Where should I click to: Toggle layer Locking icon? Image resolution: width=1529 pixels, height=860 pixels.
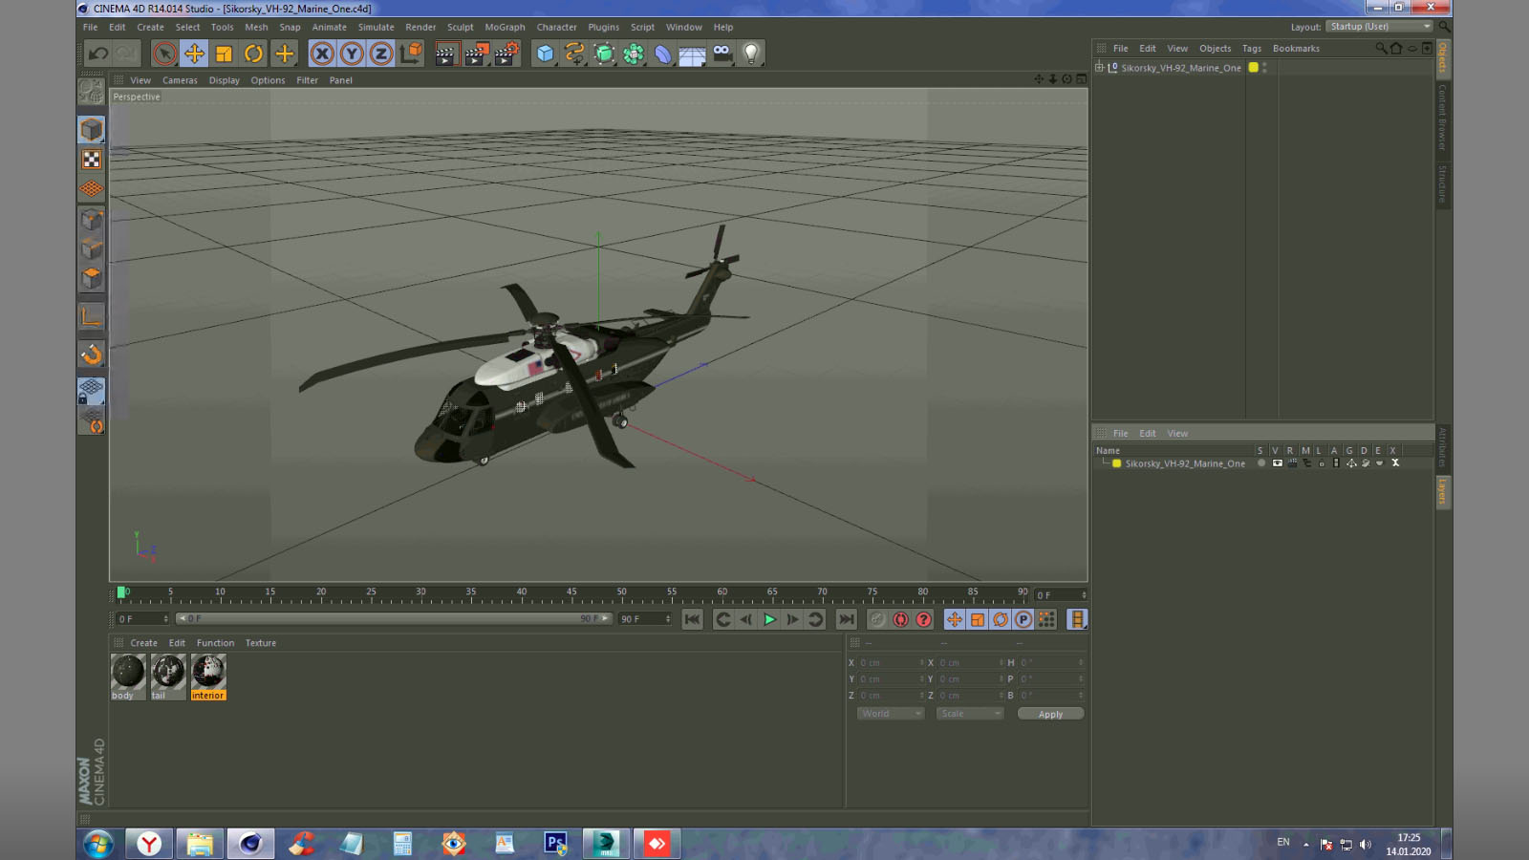[1322, 463]
